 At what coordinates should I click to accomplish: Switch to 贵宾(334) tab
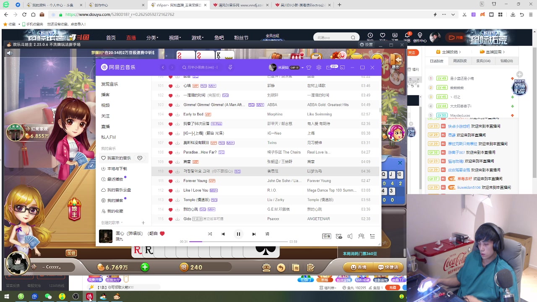(x=483, y=61)
